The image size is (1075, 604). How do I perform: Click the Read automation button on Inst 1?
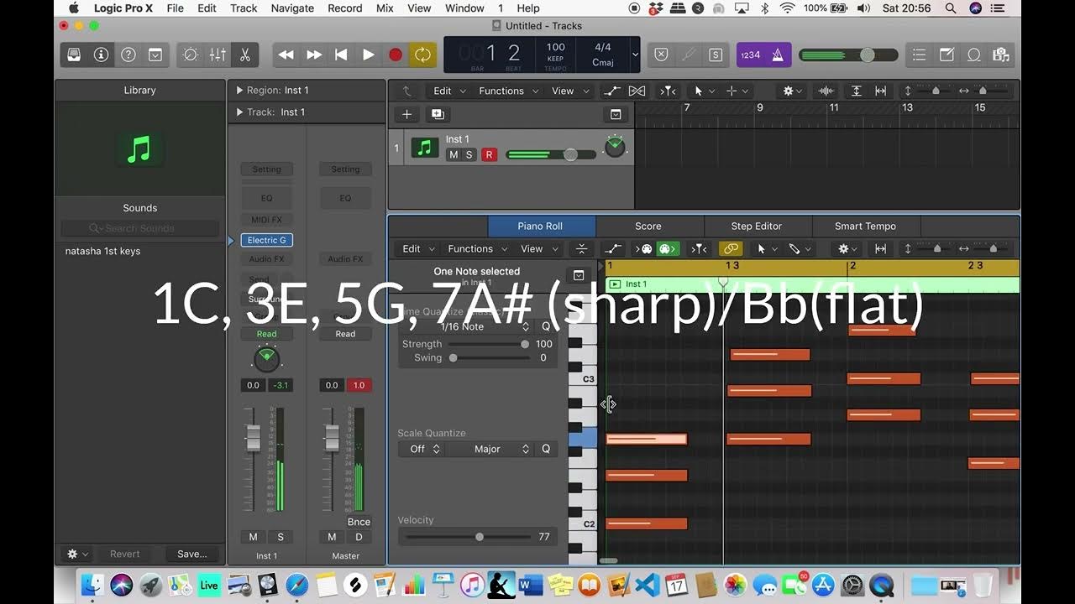[x=266, y=334]
